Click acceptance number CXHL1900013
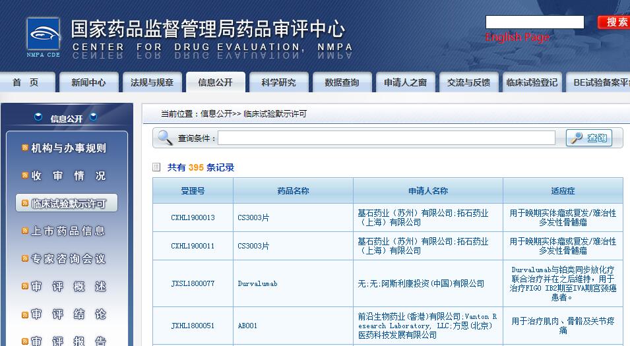 pos(193,217)
